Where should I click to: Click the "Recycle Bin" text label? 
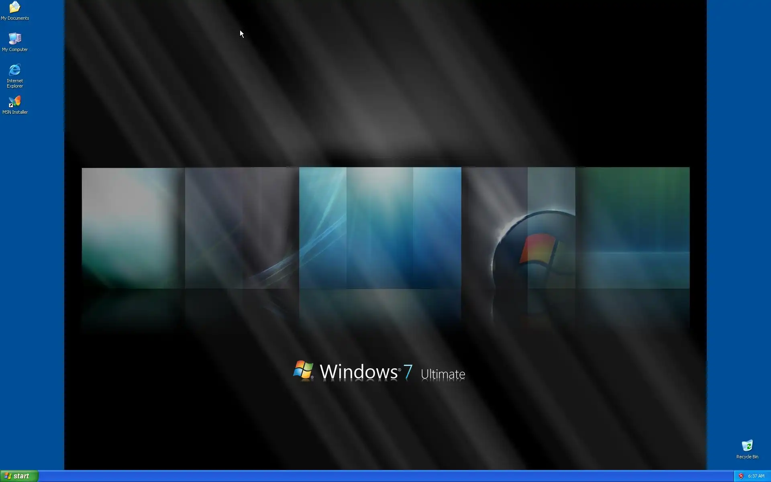[x=747, y=457]
